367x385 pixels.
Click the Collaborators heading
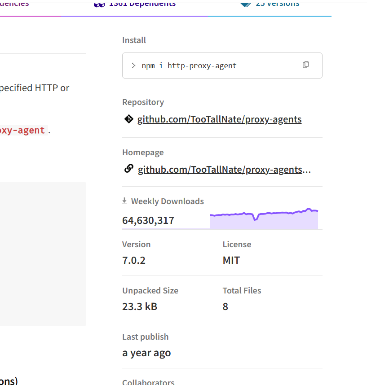(148, 382)
